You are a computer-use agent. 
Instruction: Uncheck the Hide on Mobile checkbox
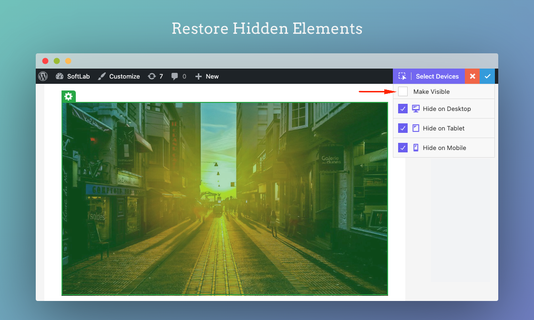403,148
